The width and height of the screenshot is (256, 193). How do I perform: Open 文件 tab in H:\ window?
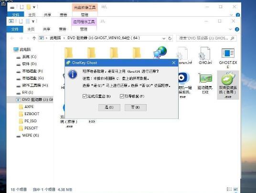coord(16,15)
